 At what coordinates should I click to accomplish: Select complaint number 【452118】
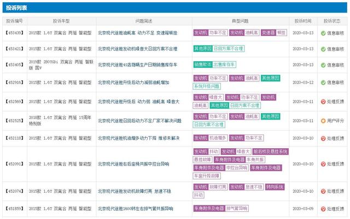tap(15, 138)
